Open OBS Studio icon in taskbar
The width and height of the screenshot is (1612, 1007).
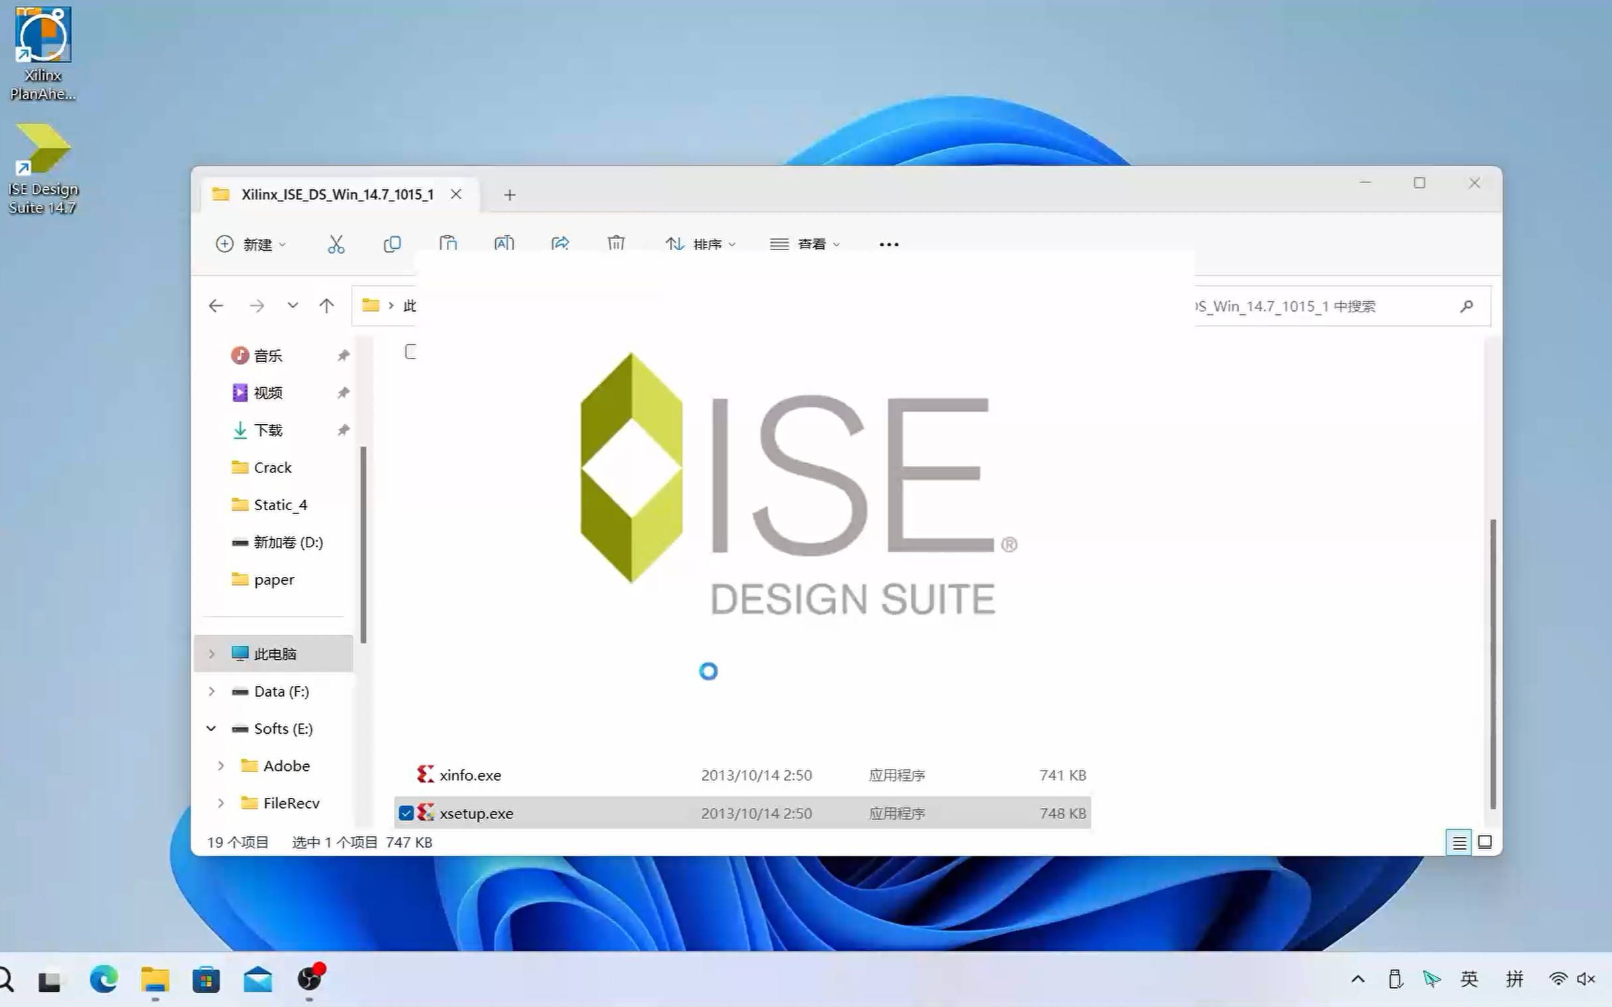pyautogui.click(x=309, y=978)
